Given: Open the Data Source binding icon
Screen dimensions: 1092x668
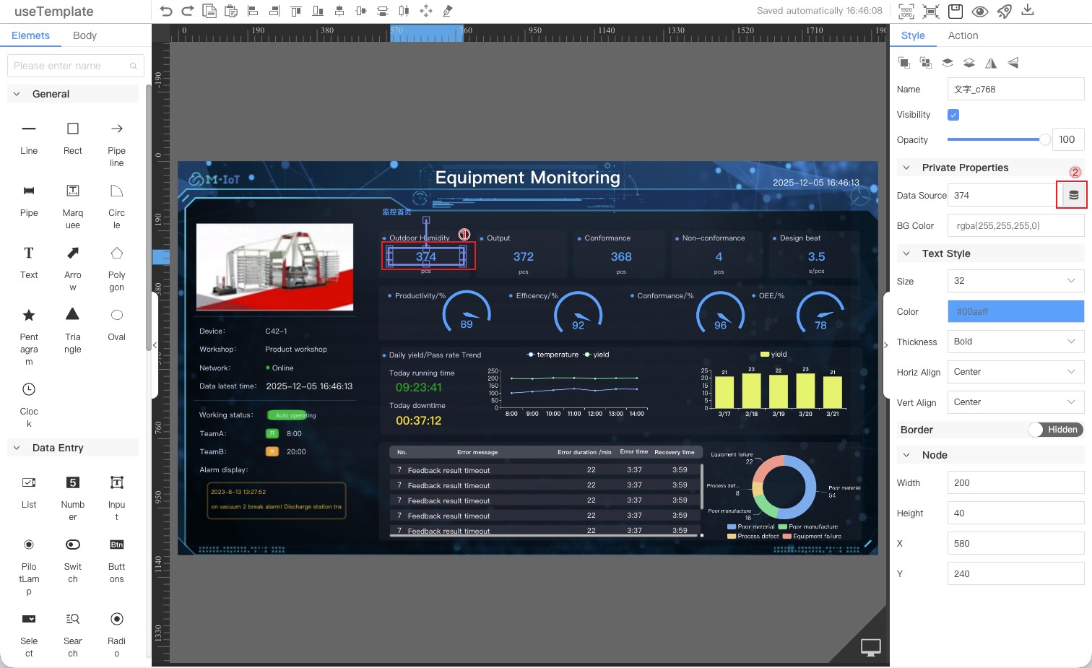Looking at the screenshot, I should point(1072,194).
